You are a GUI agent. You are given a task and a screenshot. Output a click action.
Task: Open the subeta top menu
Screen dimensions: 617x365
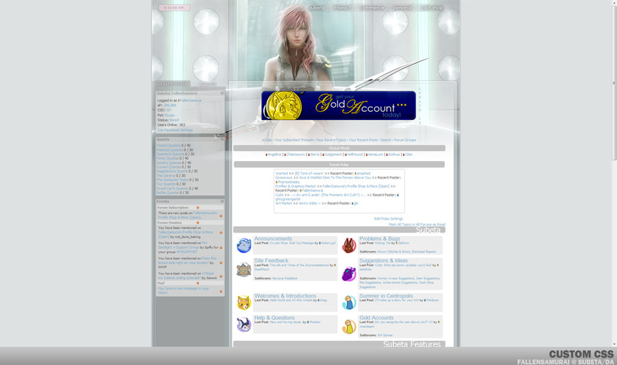point(317,8)
